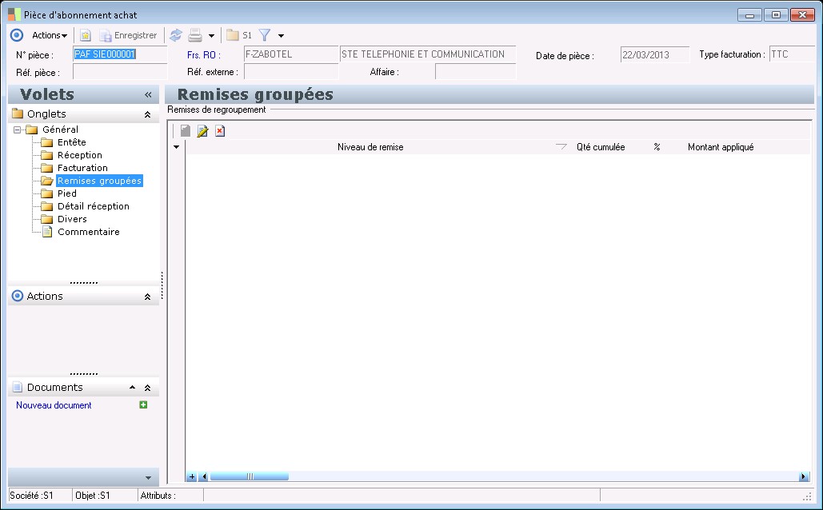823x510 pixels.
Task: Click the vertical panel splitter handle
Action: click(162, 285)
